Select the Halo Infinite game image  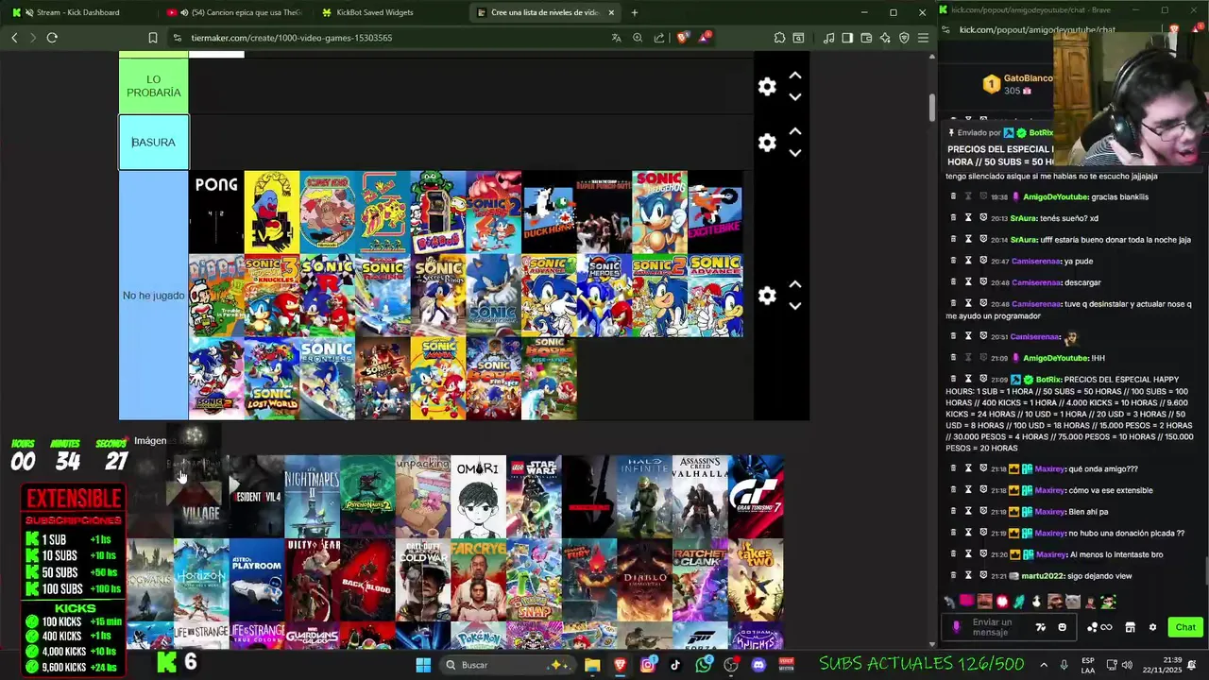pyautogui.click(x=644, y=497)
